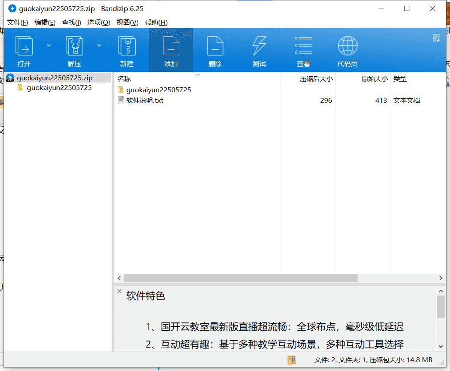Click the sort chevron above name column
This screenshot has height=371, width=450.
(x=197, y=75)
